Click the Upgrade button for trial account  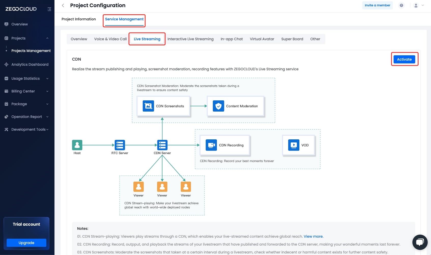point(26,243)
